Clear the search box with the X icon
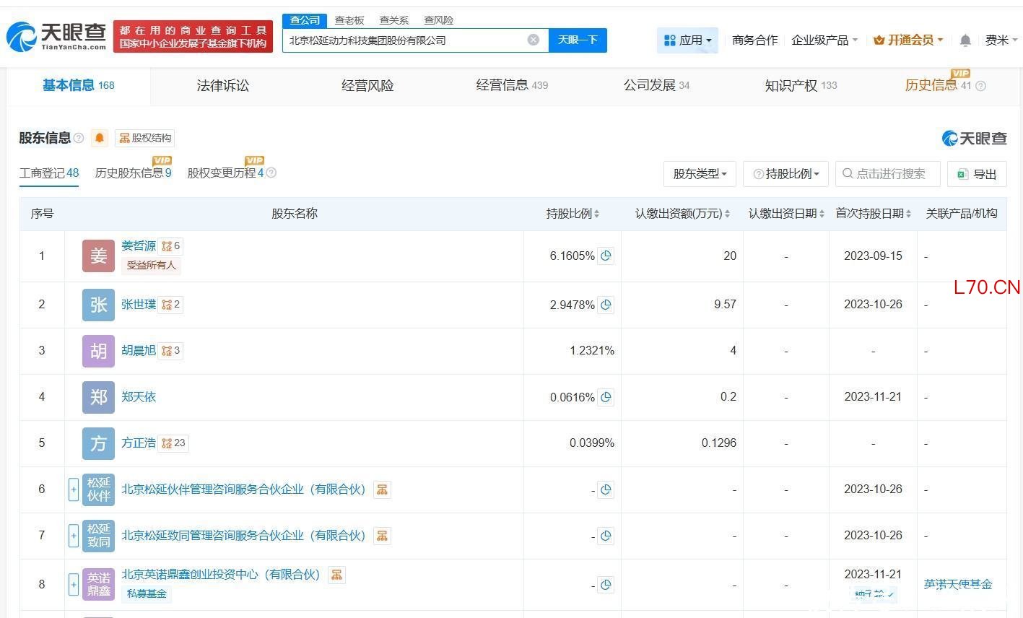The height and width of the screenshot is (618, 1023). (x=534, y=40)
